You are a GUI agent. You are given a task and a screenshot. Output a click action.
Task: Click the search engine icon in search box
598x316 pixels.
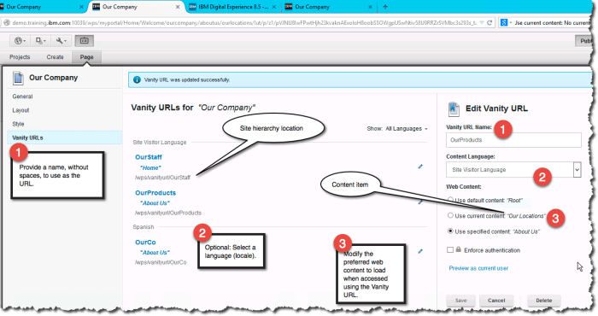point(504,23)
